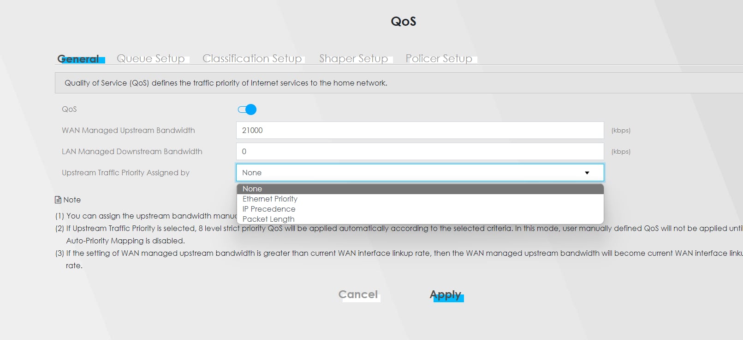Focus the LAN Managed Downstream Bandwidth field

[420, 151]
